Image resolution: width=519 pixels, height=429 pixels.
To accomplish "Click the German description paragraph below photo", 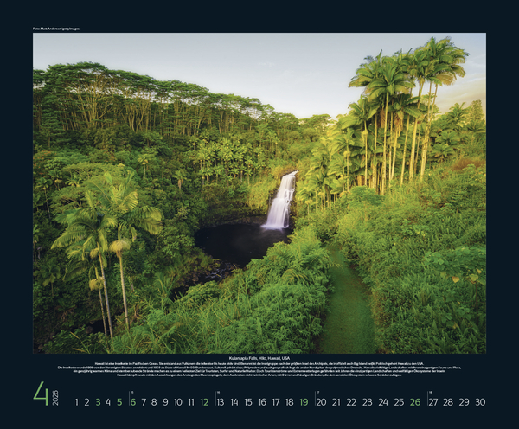I will click(259, 368).
